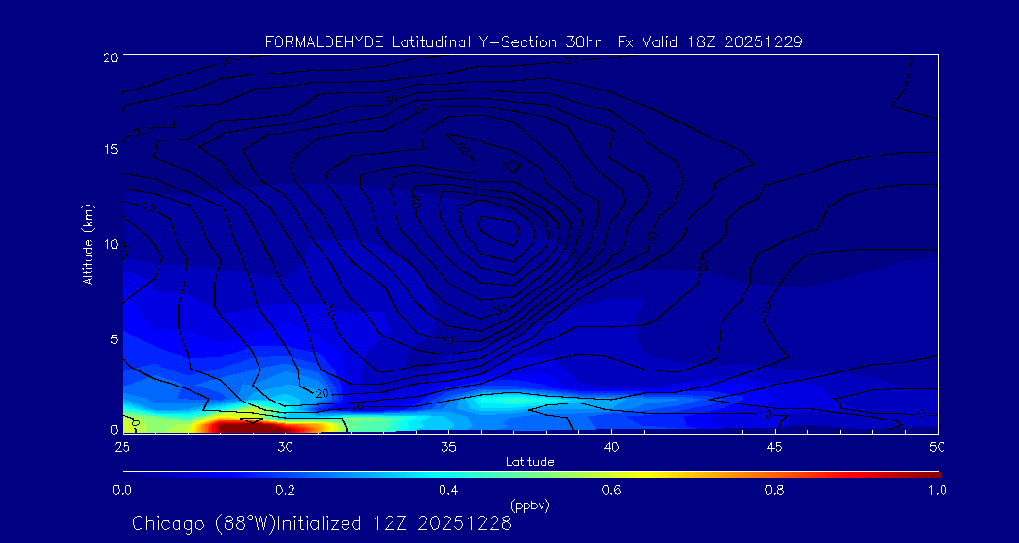This screenshot has height=543, width=1019.
Task: Click latitude tick label 45 on the x-axis
Action: coord(775,446)
